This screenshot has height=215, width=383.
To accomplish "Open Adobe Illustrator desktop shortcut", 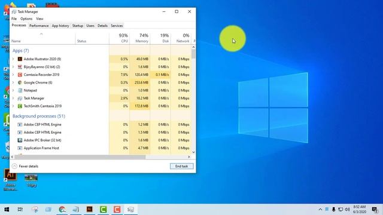I will (10, 179).
